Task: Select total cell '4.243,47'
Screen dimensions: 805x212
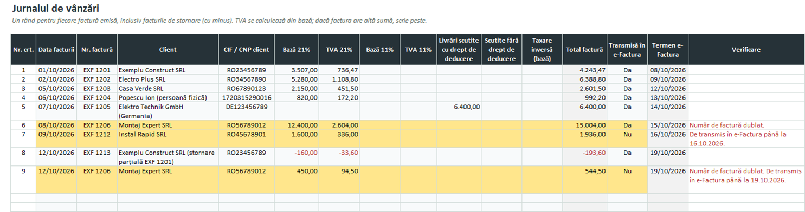Action: 584,70
